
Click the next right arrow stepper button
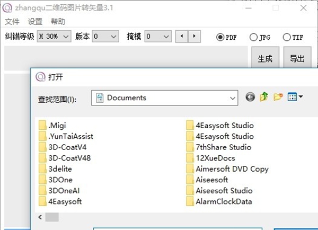tap(195, 37)
